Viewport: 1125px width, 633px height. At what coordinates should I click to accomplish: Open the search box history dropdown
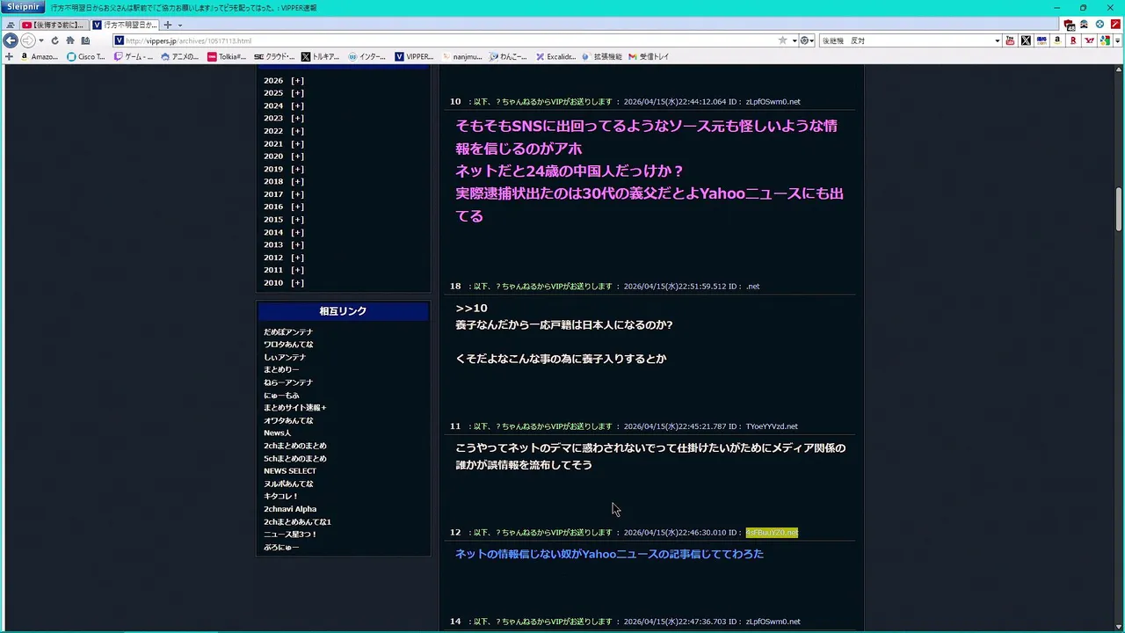pyautogui.click(x=997, y=40)
